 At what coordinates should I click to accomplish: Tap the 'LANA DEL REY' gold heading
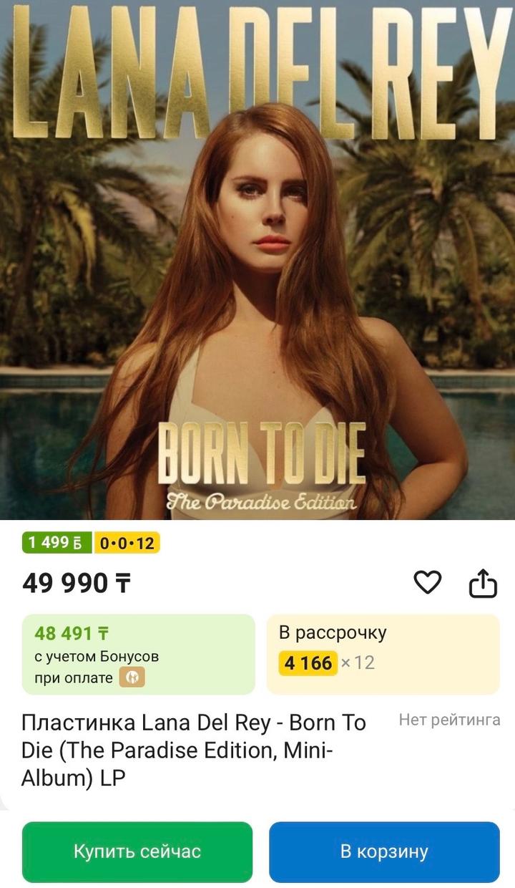coord(257,72)
